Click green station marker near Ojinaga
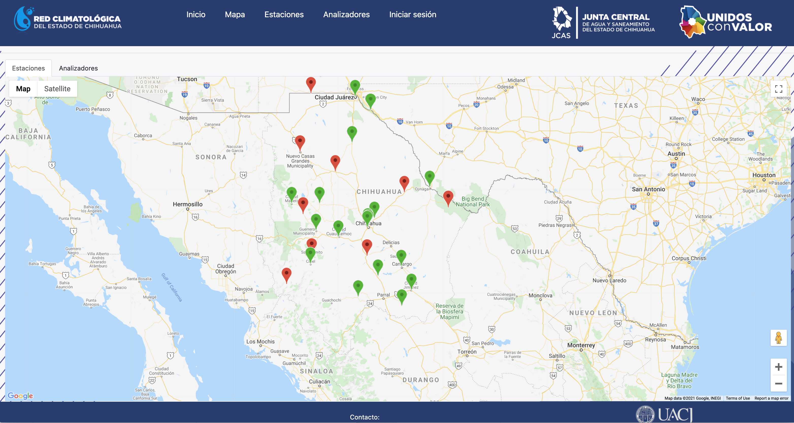 tap(429, 177)
